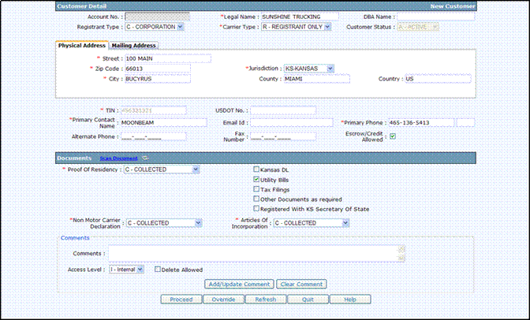Switch to the Mailing Address tab

tap(134, 46)
